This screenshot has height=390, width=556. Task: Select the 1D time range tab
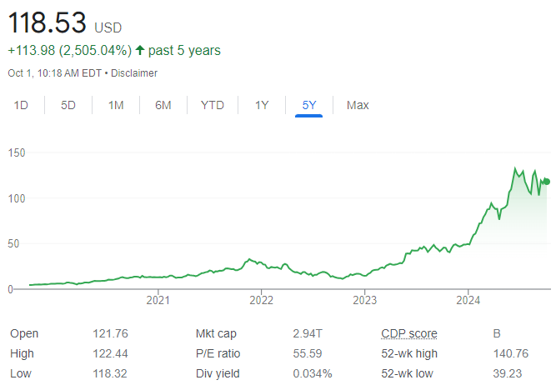coord(22,105)
